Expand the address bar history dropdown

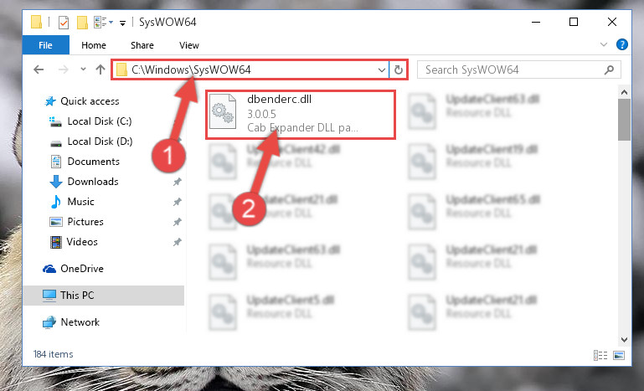(x=382, y=69)
